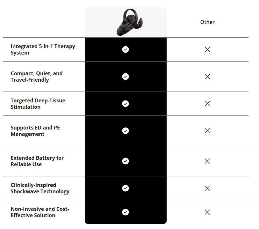
Task: Click the "Clinically-Inspired Shockwave Technology" text
Action: click(x=40, y=188)
